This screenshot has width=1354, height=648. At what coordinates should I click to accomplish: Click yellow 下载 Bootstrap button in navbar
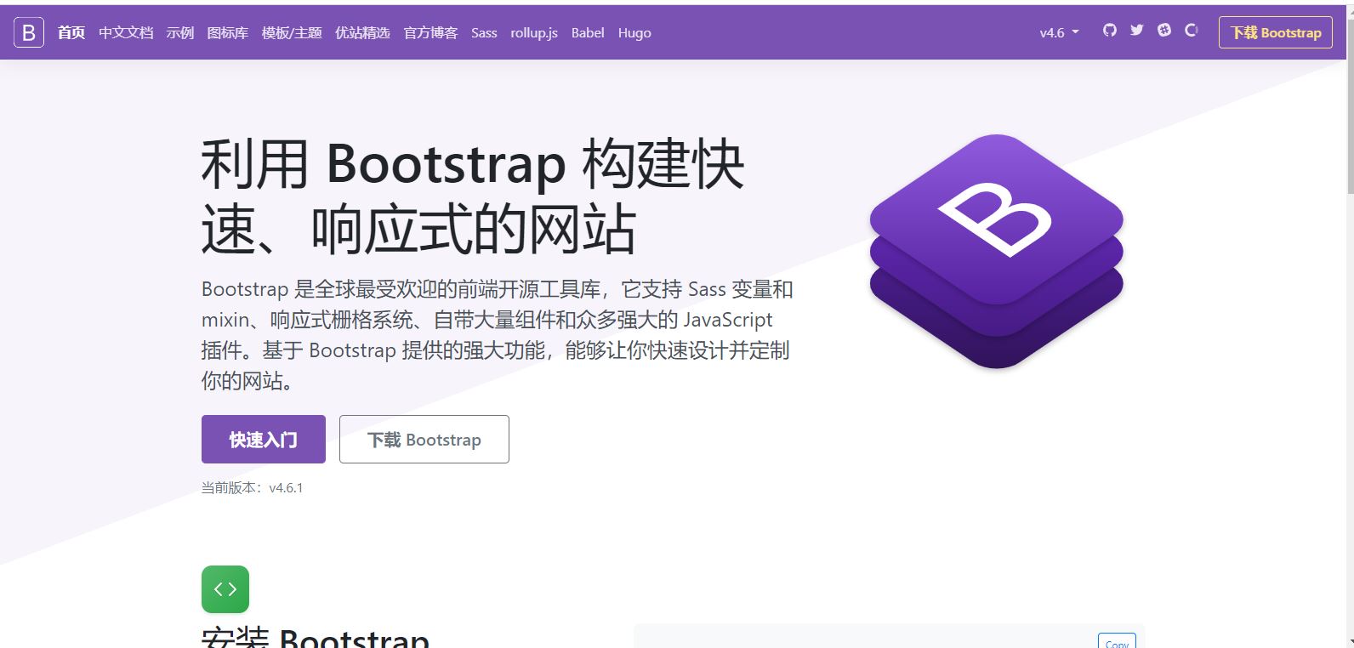click(x=1276, y=32)
